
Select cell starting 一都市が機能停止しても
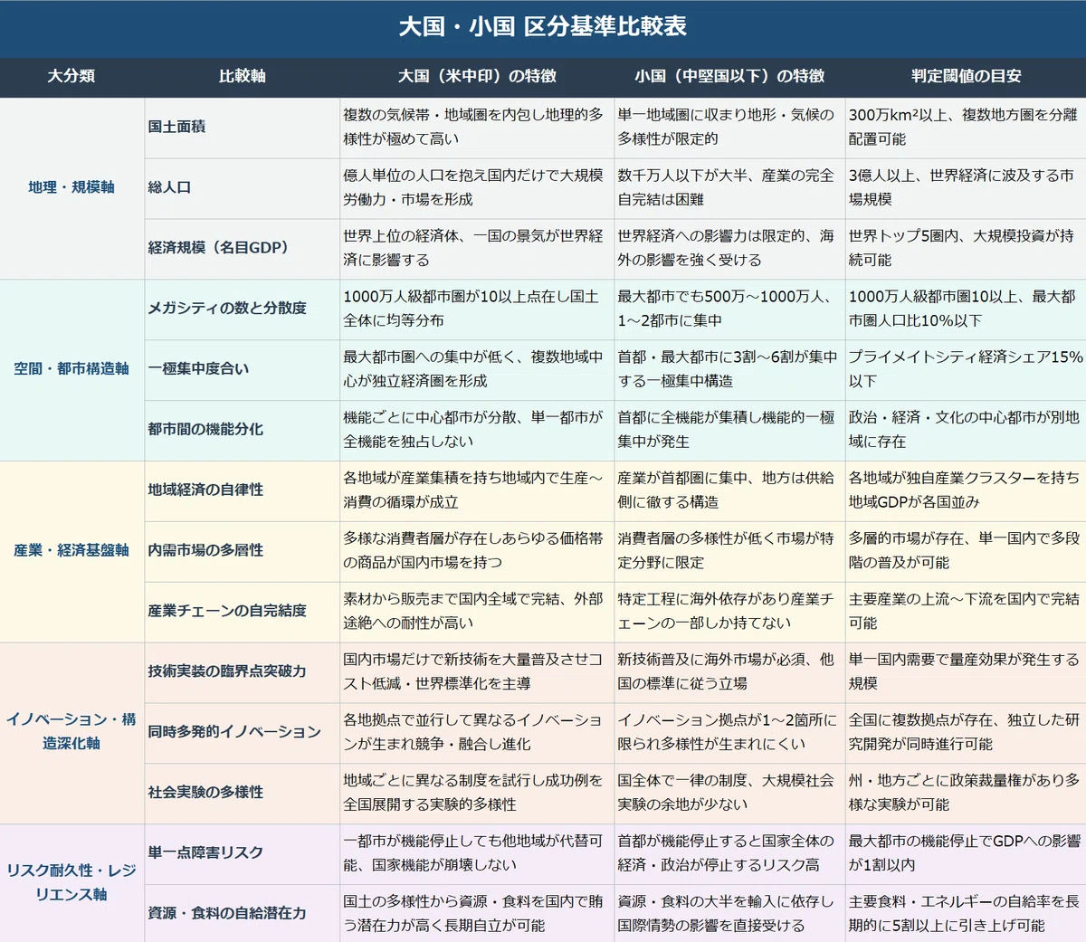(x=477, y=854)
